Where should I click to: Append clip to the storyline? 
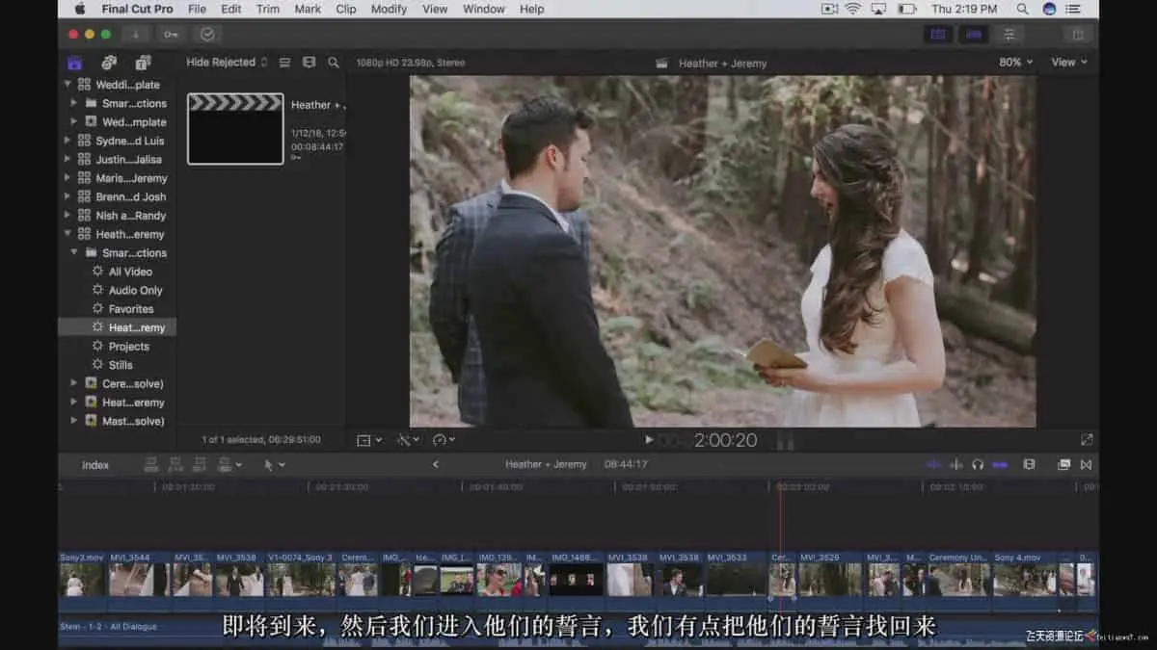(199, 465)
